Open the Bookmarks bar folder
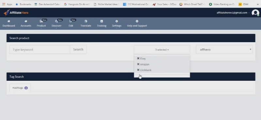 pos(23,4)
